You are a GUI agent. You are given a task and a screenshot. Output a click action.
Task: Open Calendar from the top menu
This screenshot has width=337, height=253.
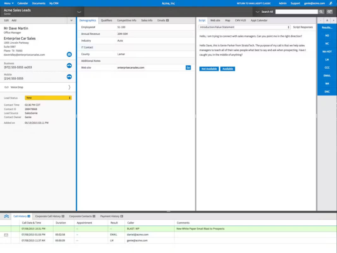click(22, 3)
